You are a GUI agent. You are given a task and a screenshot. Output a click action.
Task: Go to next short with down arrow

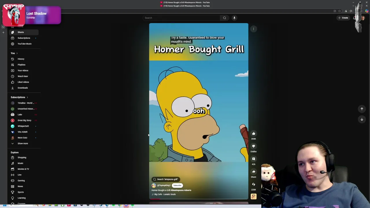(x=362, y=119)
